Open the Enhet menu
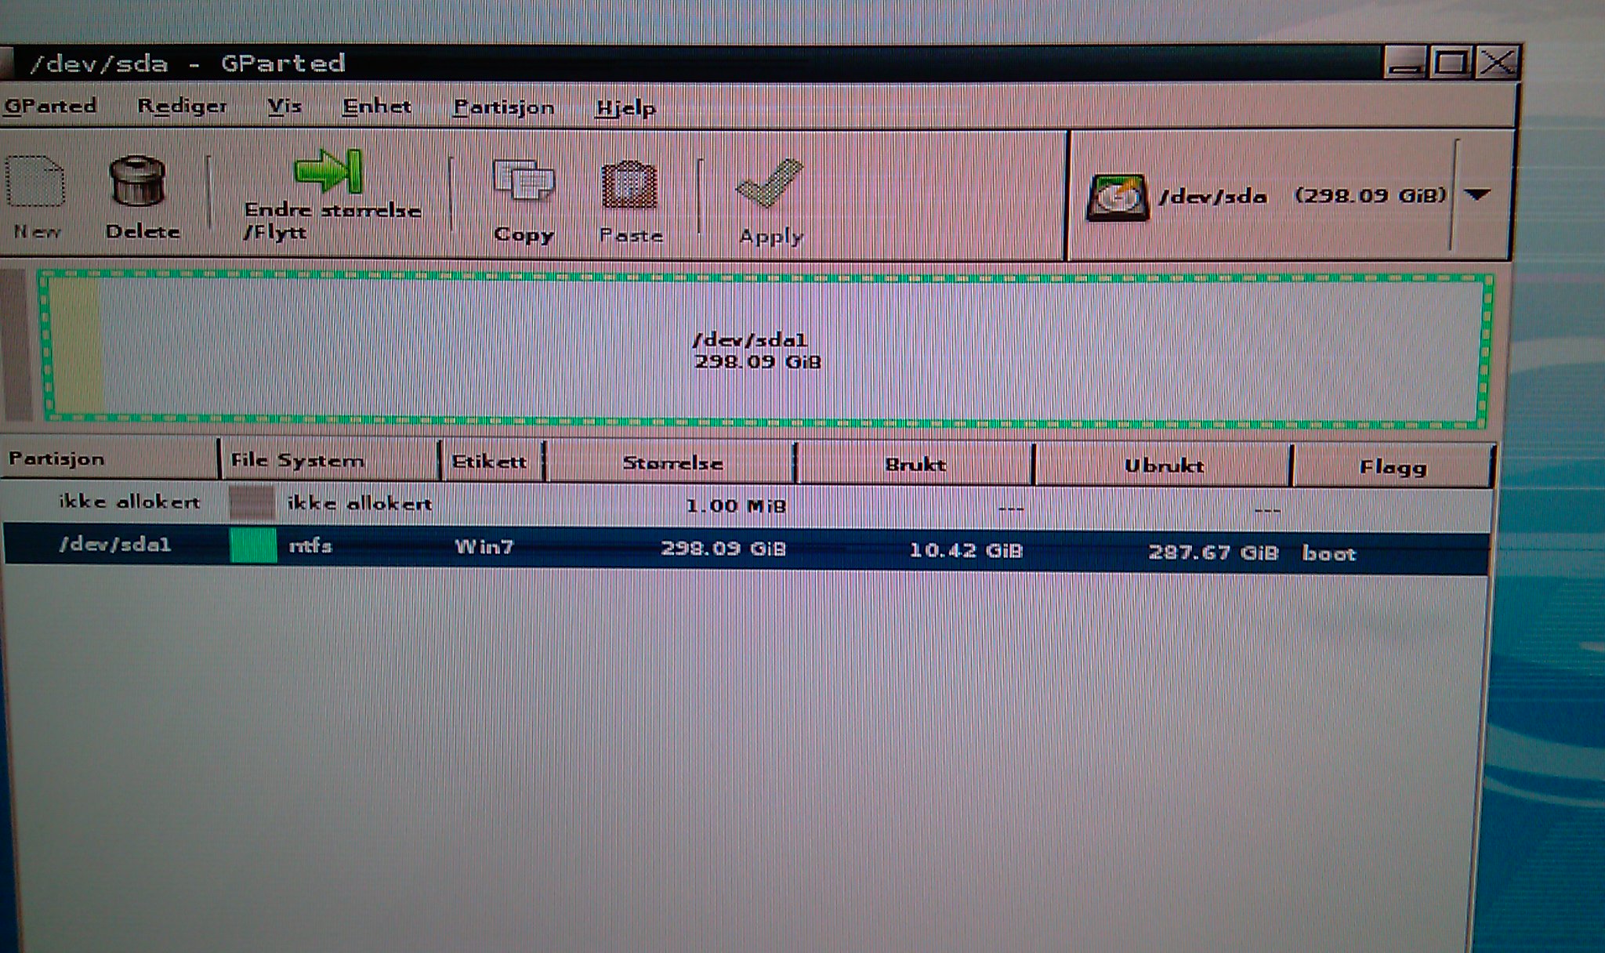The height and width of the screenshot is (953, 1605). [x=377, y=107]
